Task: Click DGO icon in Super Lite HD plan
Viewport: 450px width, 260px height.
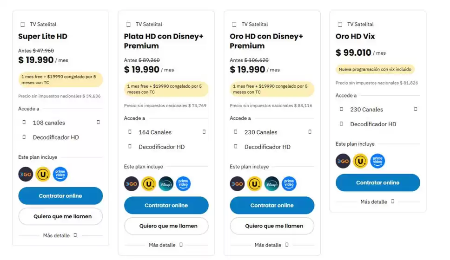Action: coord(26,174)
